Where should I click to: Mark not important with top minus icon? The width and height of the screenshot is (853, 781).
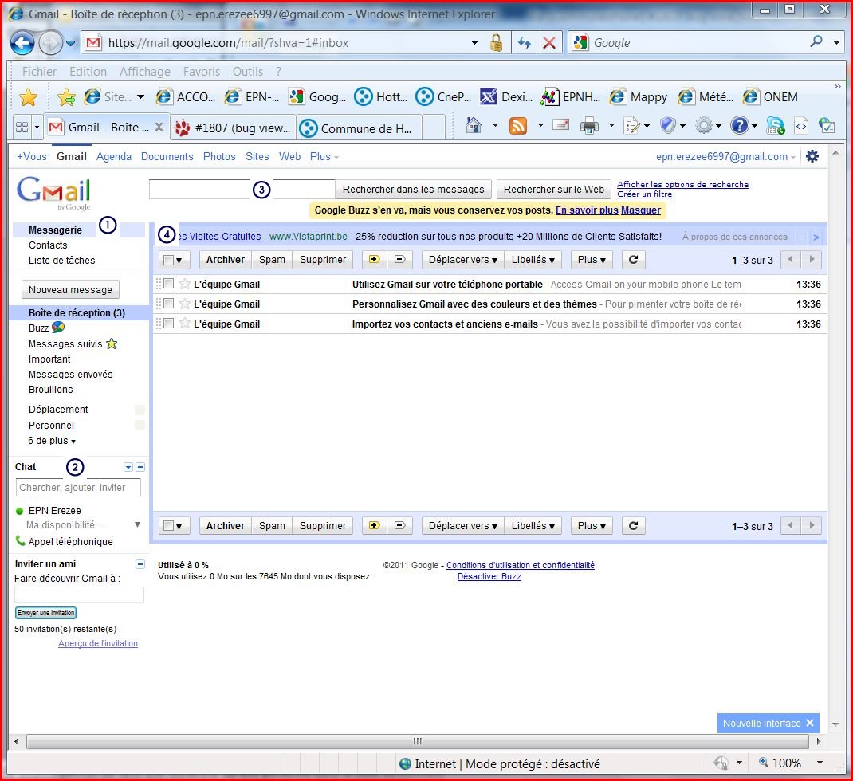click(400, 260)
